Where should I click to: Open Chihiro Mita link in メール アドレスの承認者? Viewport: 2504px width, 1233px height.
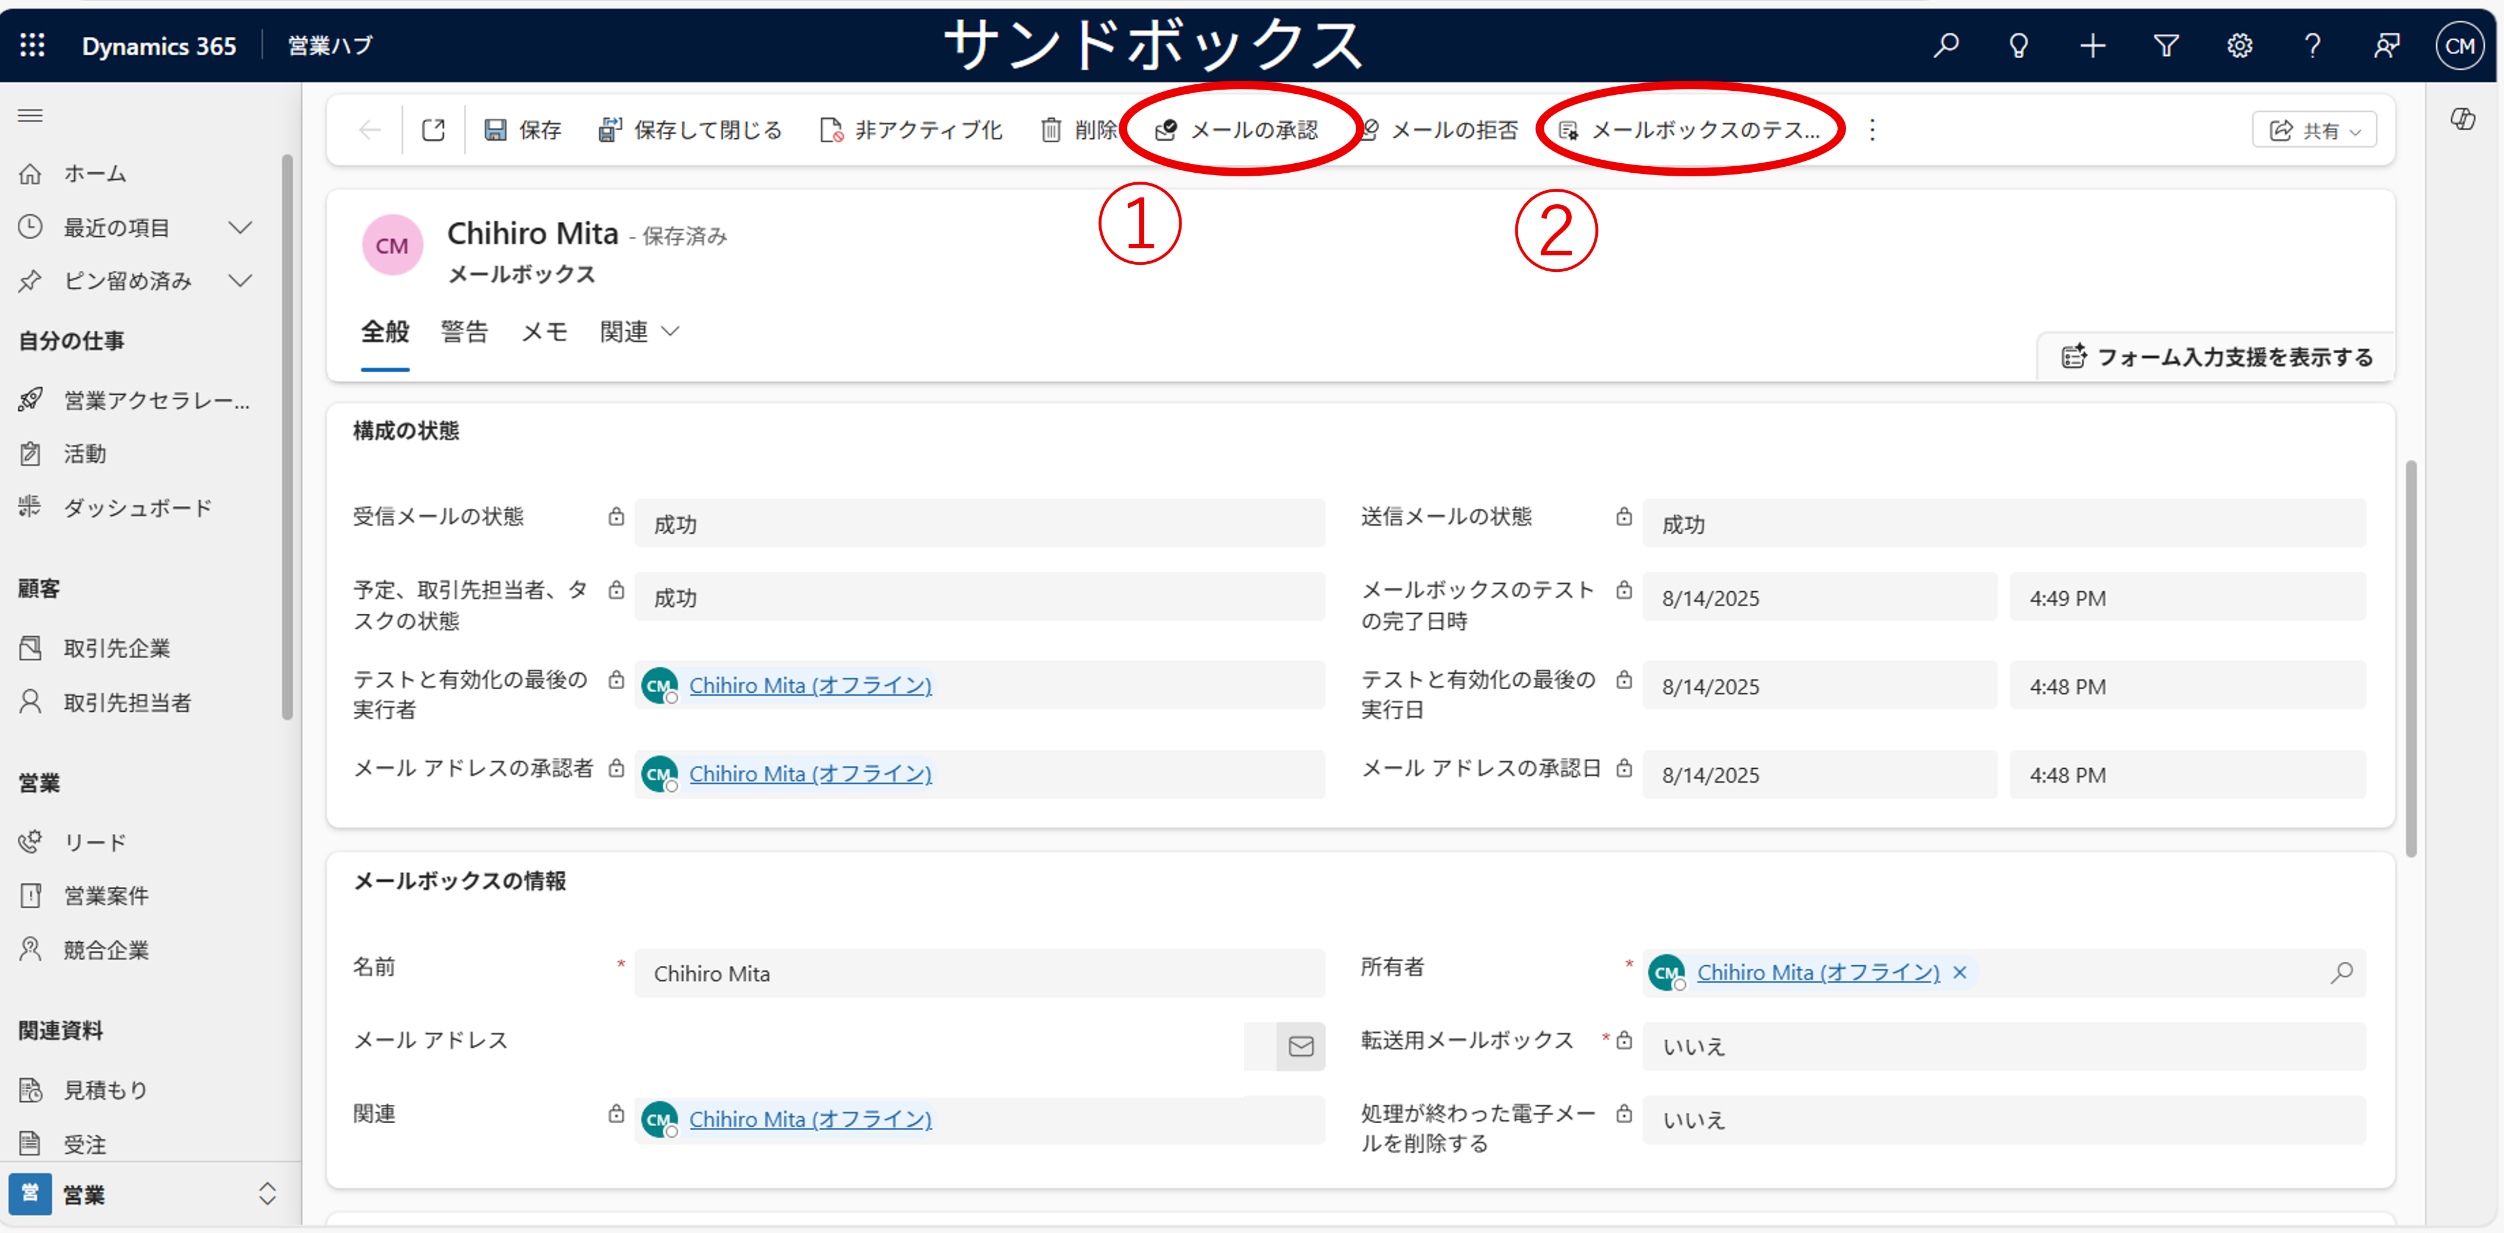click(810, 774)
